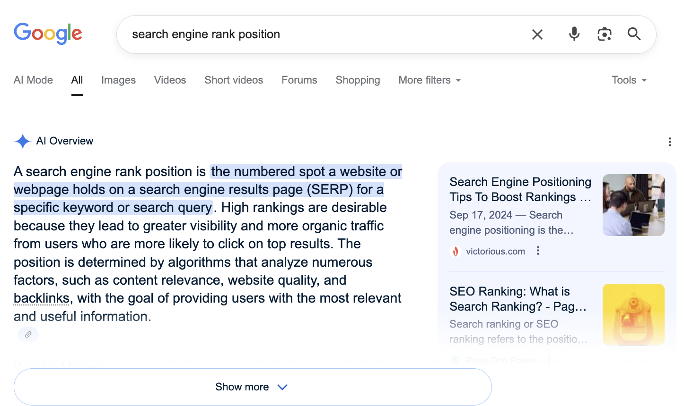The height and width of the screenshot is (406, 684).
Task: Open Search by image camera icon
Action: pyautogui.click(x=604, y=34)
